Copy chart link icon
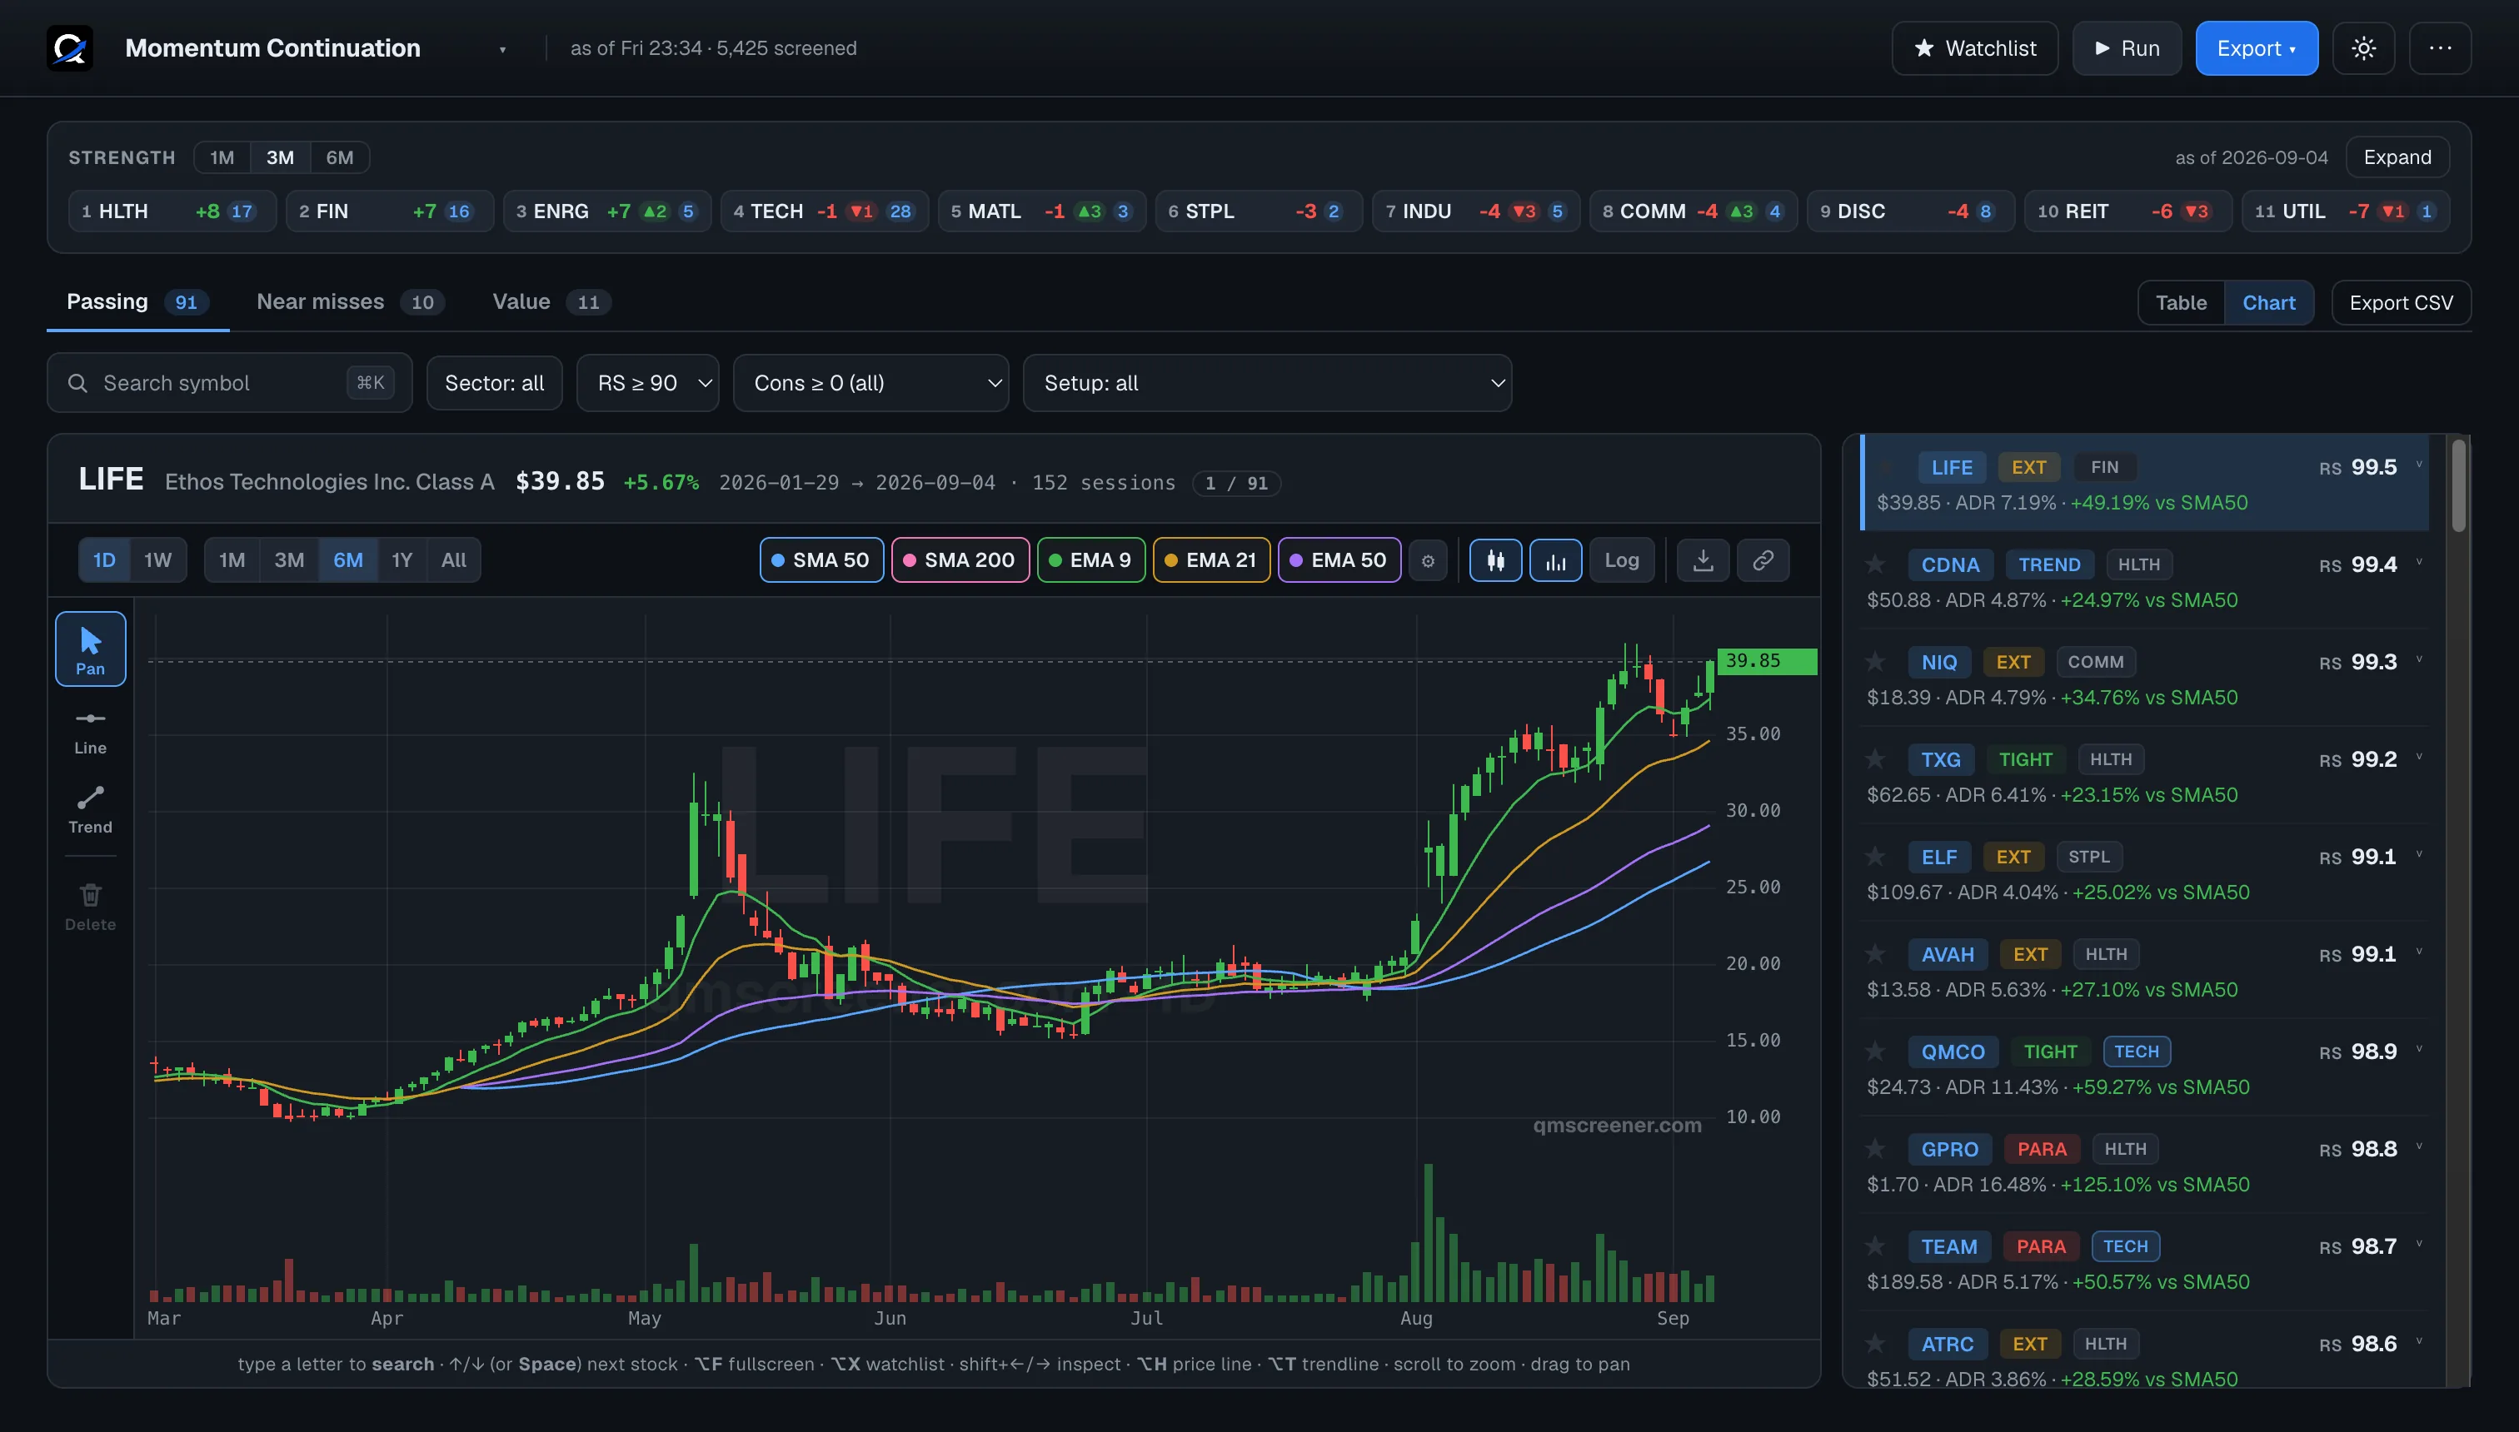The width and height of the screenshot is (2519, 1432). point(1763,560)
